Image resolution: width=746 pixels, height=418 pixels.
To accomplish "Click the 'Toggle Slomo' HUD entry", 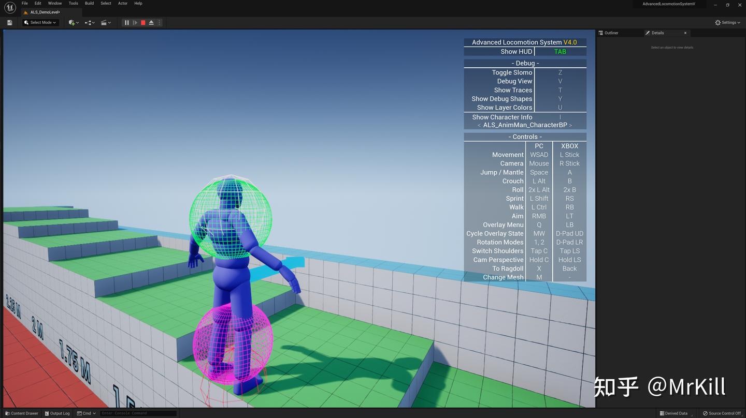I will tap(512, 72).
